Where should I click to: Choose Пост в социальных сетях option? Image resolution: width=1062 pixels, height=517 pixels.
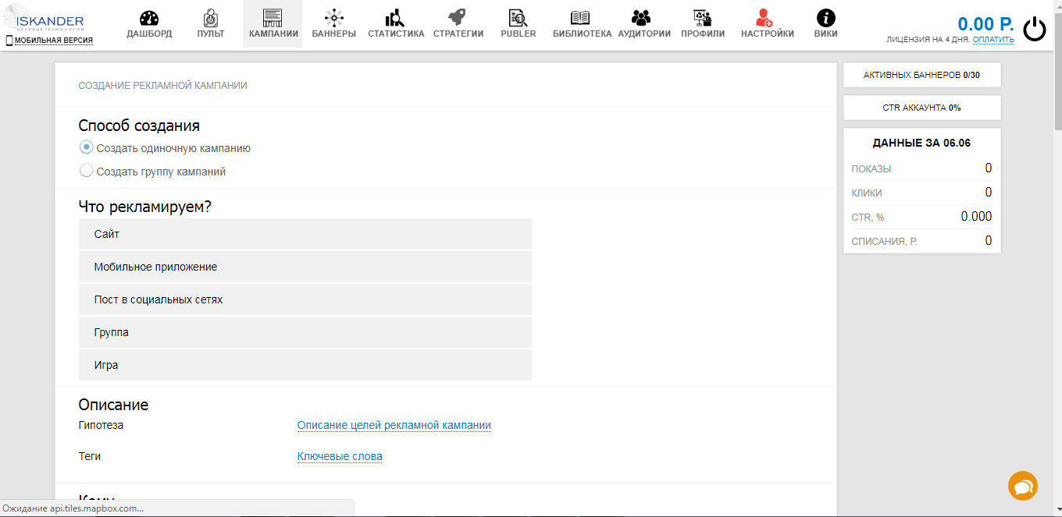pos(305,299)
